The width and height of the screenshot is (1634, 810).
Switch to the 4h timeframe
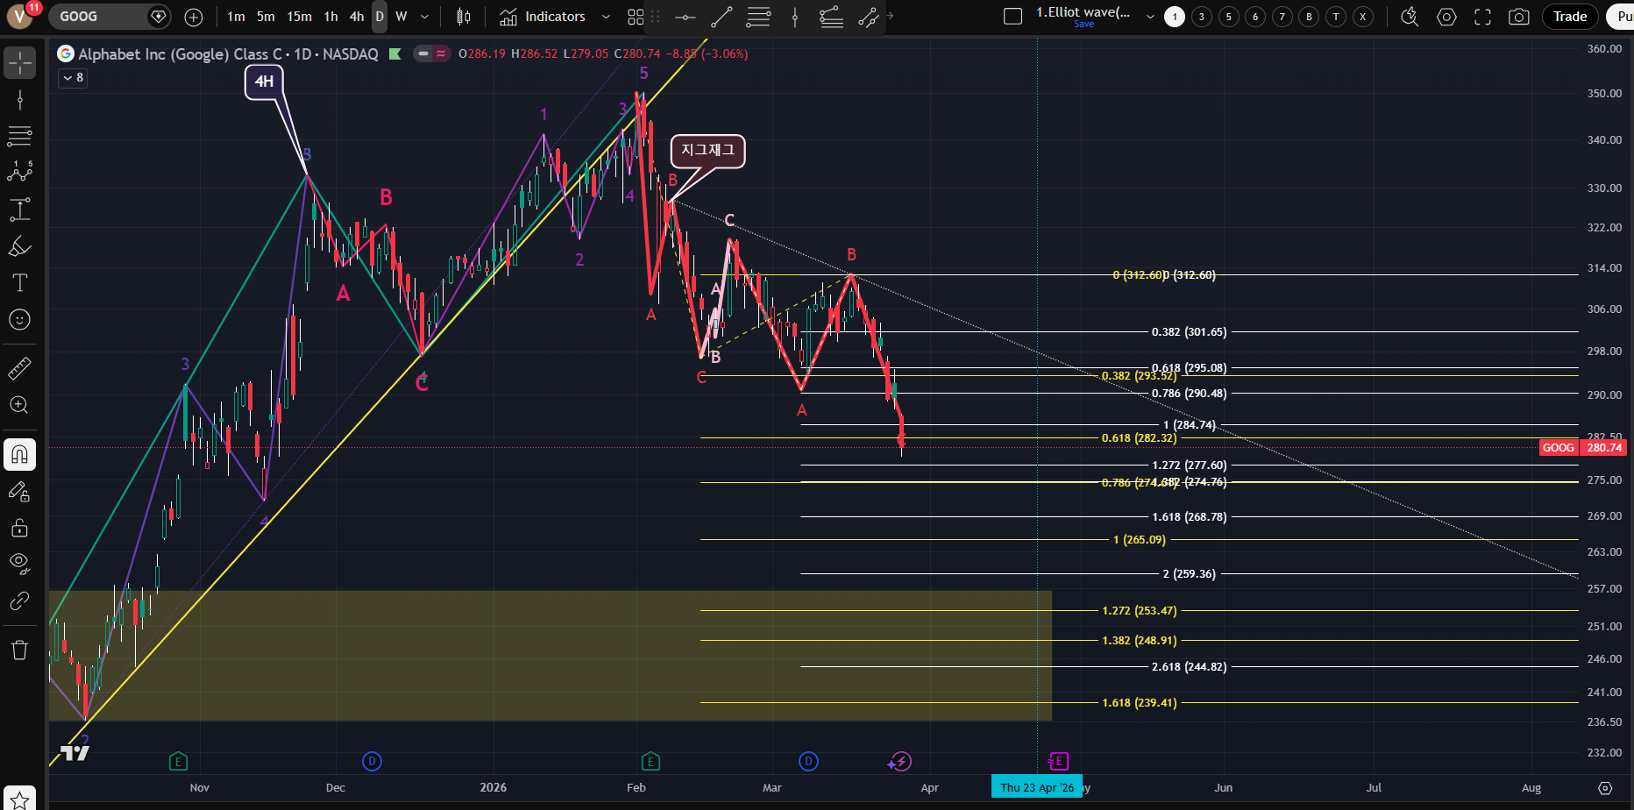pyautogui.click(x=357, y=17)
